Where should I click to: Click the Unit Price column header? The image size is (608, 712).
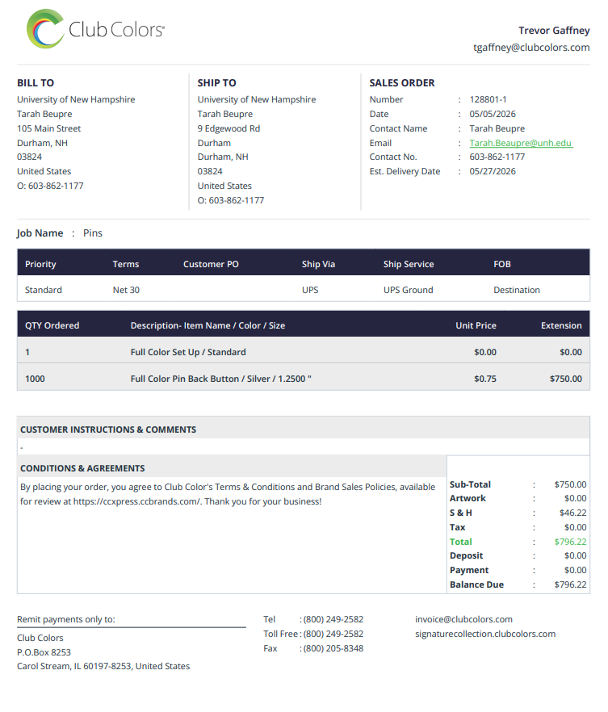coord(476,325)
